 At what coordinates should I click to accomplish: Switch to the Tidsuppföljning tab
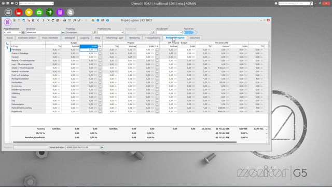point(153,38)
